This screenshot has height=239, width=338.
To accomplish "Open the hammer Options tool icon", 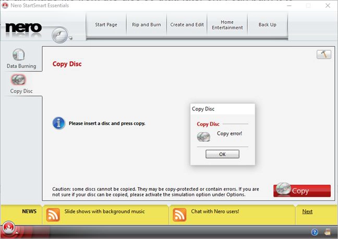I will 324,54.
